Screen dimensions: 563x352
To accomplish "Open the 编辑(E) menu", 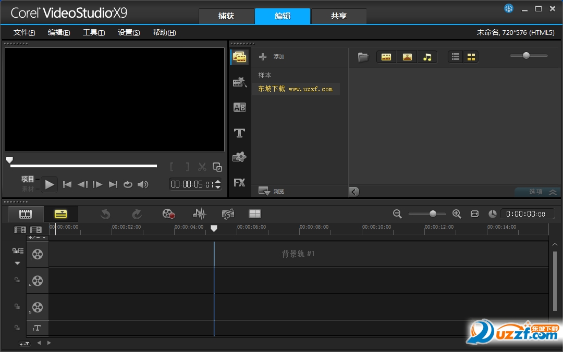I will [x=59, y=33].
